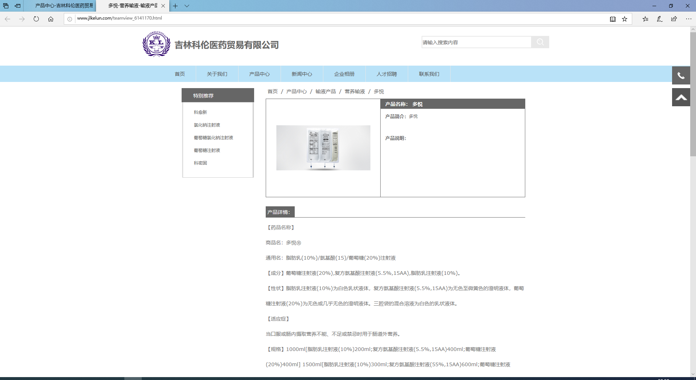The image size is (696, 380).
Task: Open recommended product 科愈新
Action: click(200, 112)
